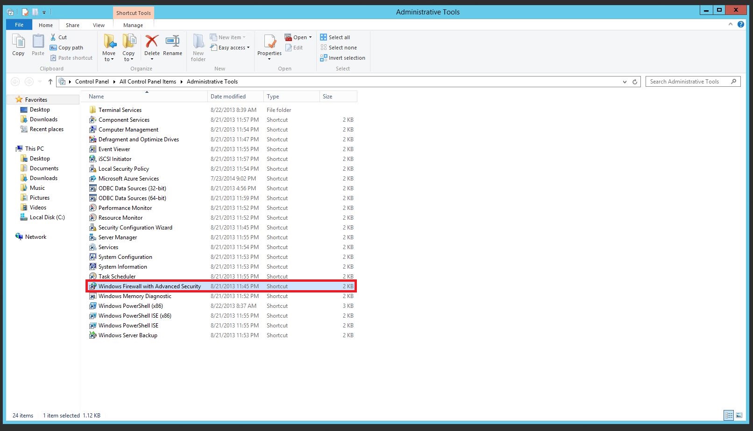Switch to Large icons view
The width and height of the screenshot is (753, 431).
point(739,415)
